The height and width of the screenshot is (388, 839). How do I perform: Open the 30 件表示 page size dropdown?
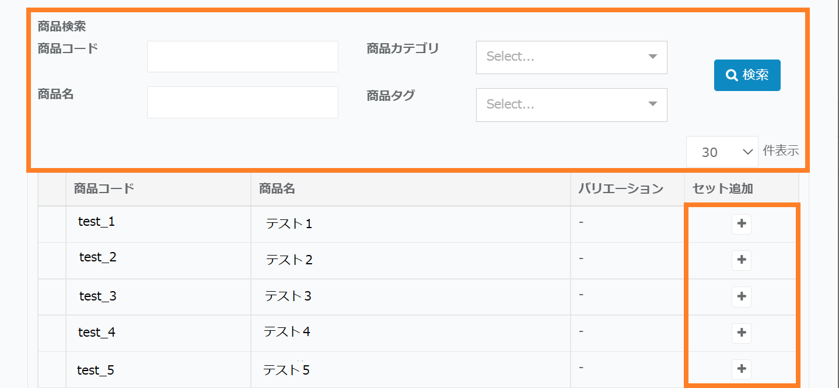[722, 152]
